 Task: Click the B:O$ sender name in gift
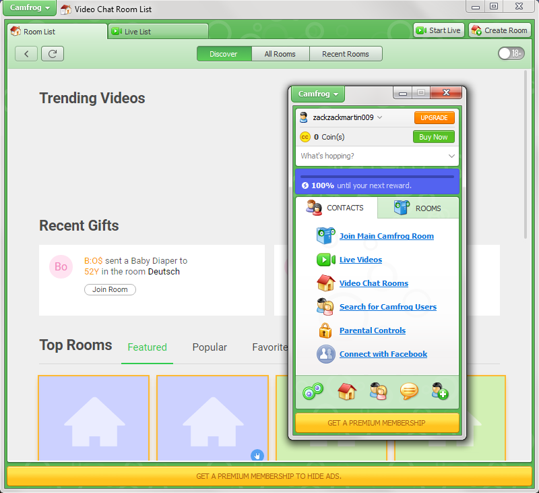tap(93, 261)
